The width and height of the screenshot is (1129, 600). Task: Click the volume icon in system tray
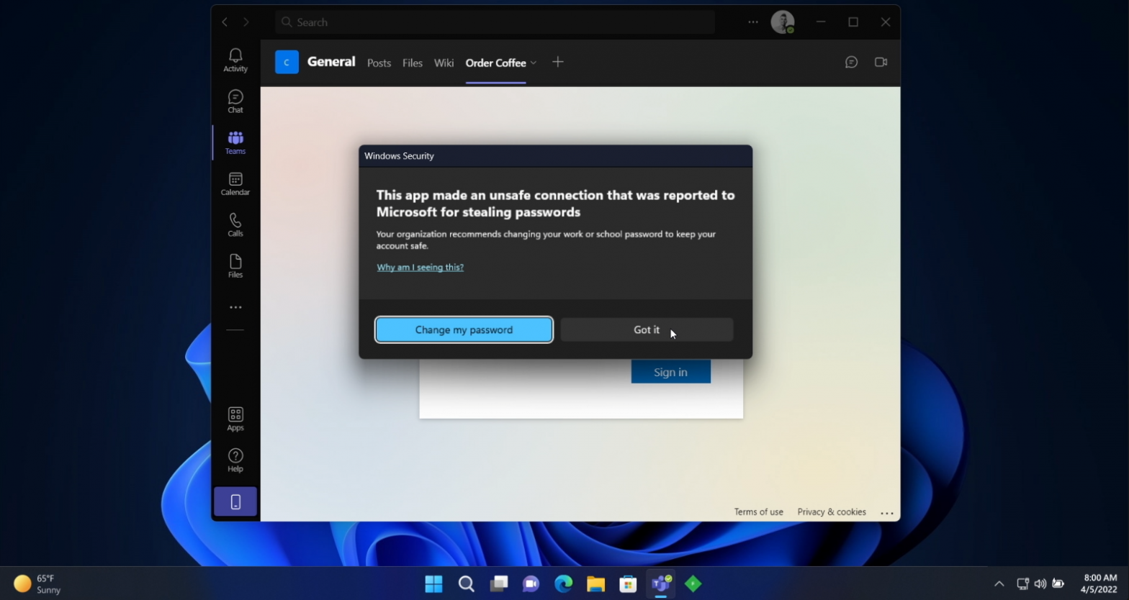click(1040, 584)
